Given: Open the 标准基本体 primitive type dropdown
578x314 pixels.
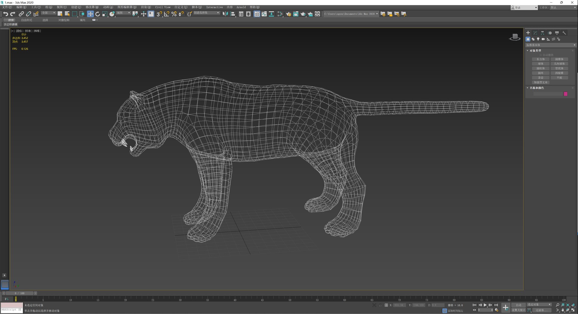Looking at the screenshot, I should coord(551,45).
